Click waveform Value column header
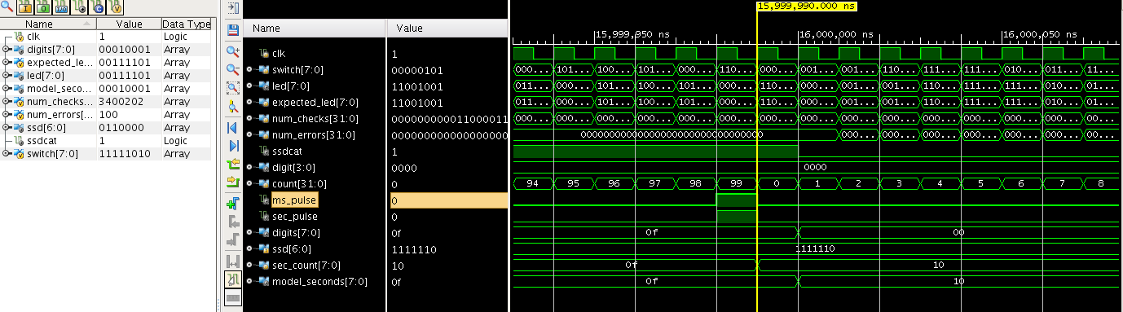1123x312 pixels. 447,29
